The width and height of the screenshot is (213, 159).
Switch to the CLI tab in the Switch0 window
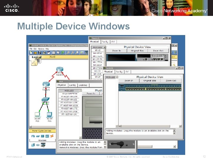coord(127,72)
